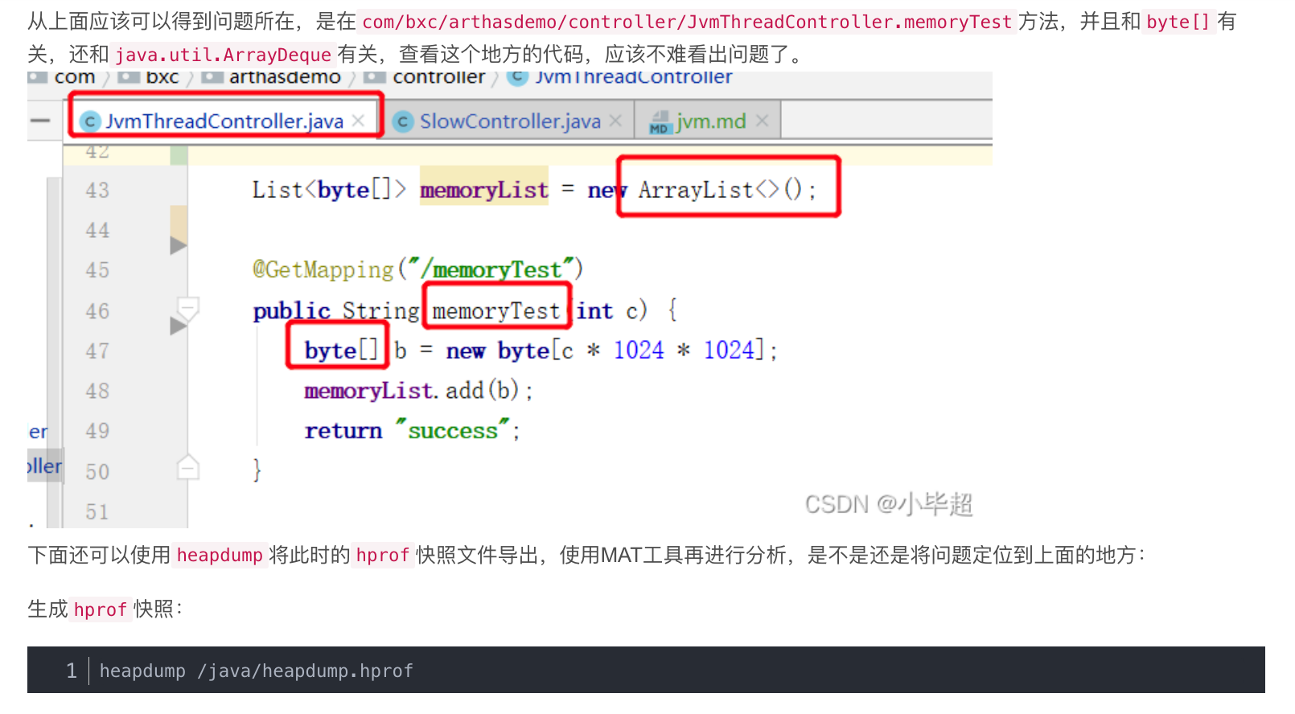Click the 'public' keyword on line 46
The image size is (1295, 714).
(292, 310)
